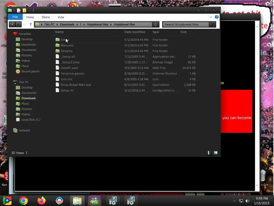Open Firefox from the taskbar
This screenshot has height=206, width=274.
coord(41,201)
